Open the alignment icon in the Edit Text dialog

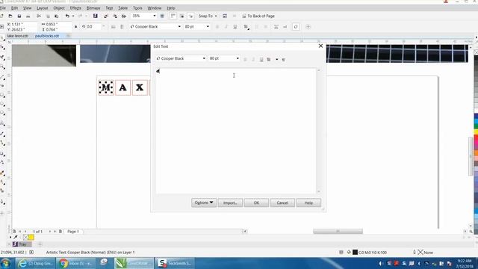[269, 60]
